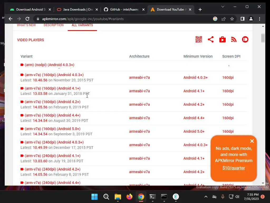Open Chrome three-dot menu
Image resolution: width=270 pixels, height=203 pixels.
[259, 19]
